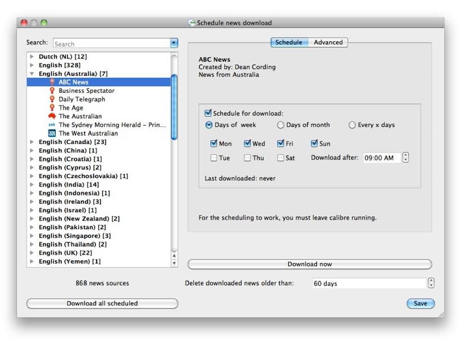Click The West Australian blue icon
465x343 pixels.
coord(52,133)
